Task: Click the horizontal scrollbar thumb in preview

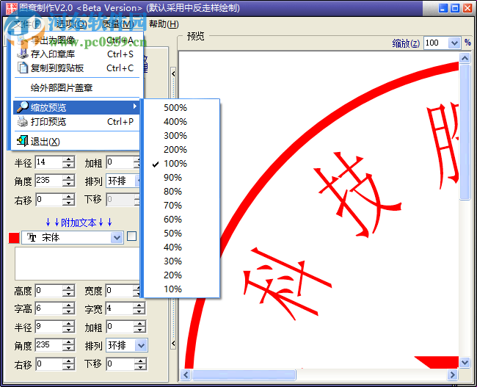Action: pos(244,375)
